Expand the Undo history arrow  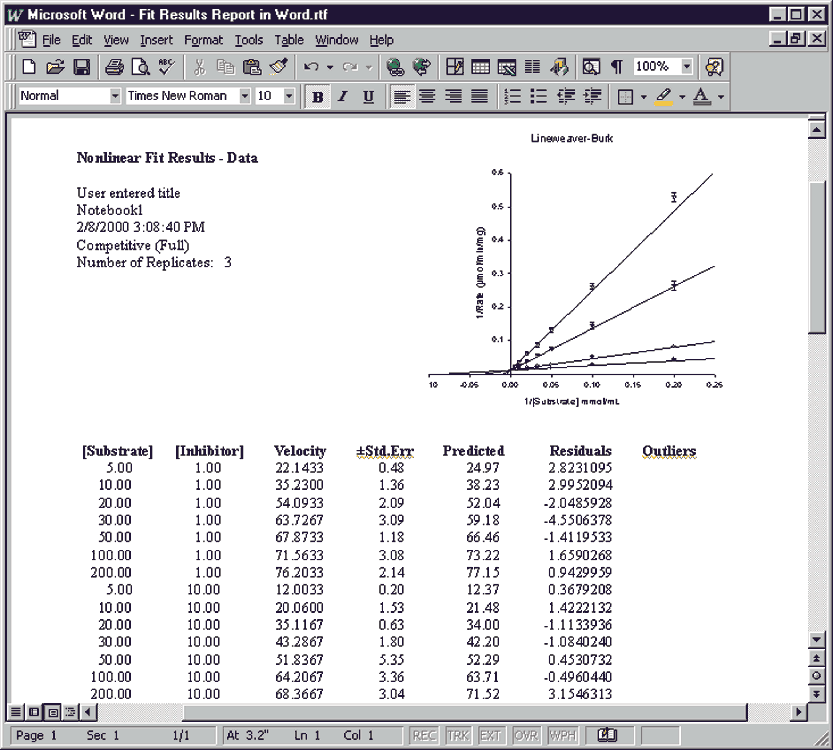[330, 67]
